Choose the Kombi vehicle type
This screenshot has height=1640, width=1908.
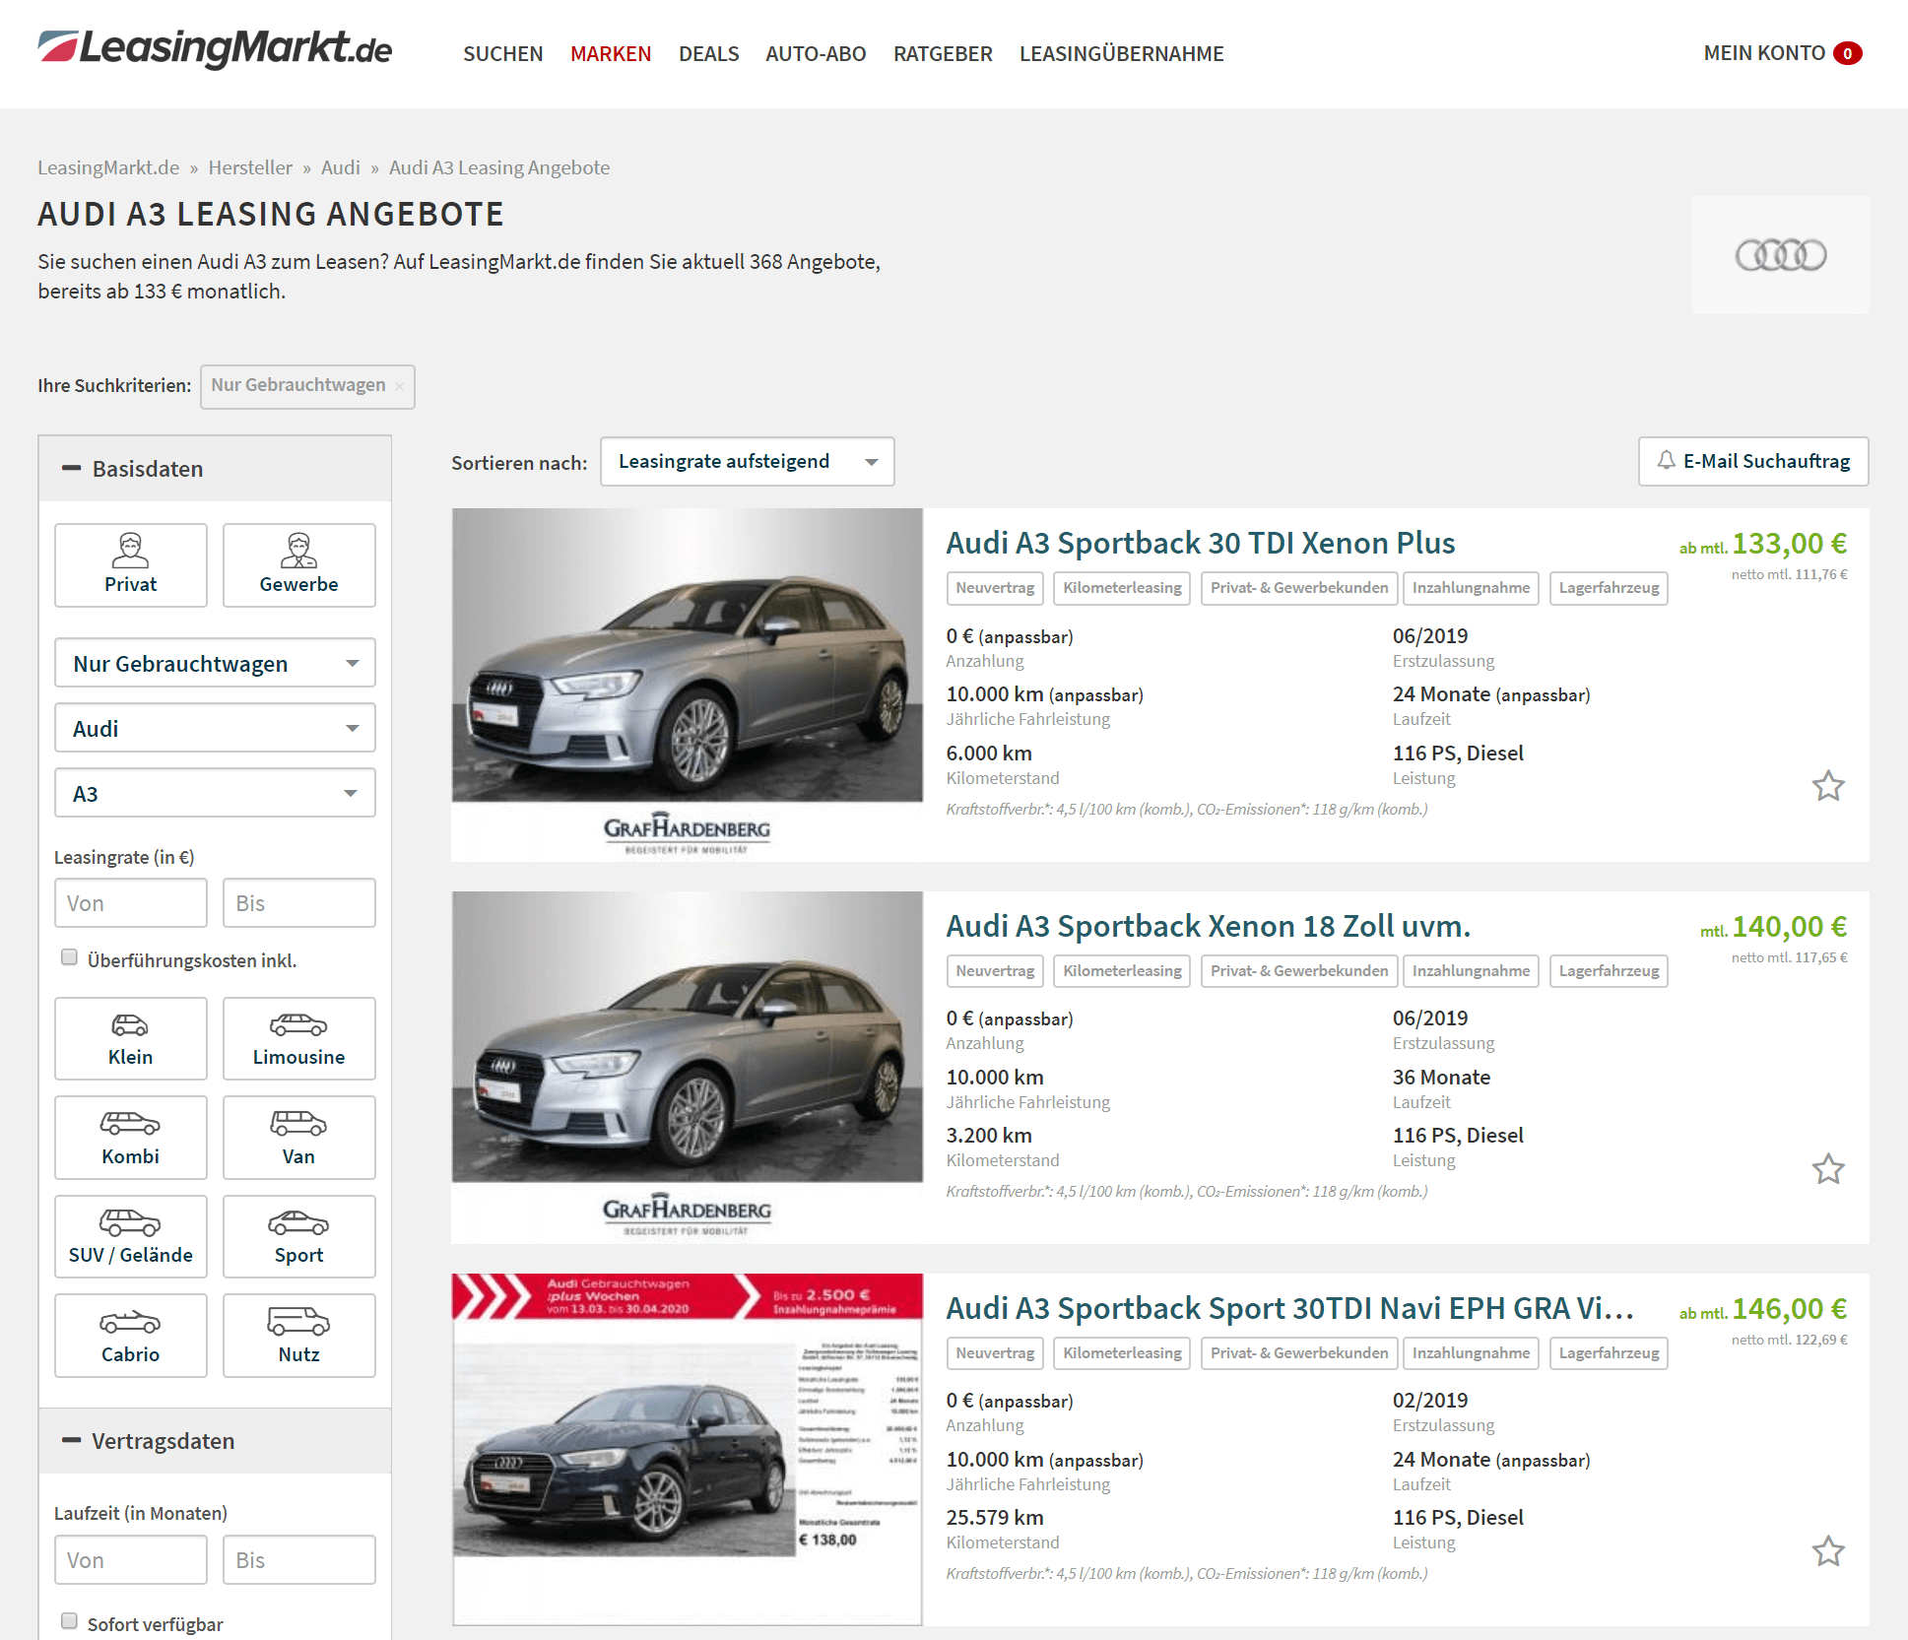(131, 1138)
